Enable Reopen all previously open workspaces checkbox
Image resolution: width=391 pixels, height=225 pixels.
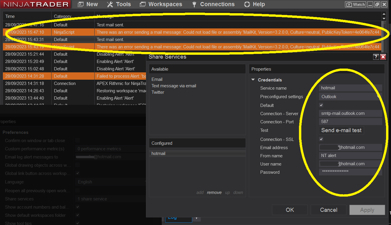[x=78, y=190]
